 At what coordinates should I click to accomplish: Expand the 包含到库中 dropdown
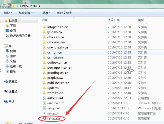coord(27,13)
